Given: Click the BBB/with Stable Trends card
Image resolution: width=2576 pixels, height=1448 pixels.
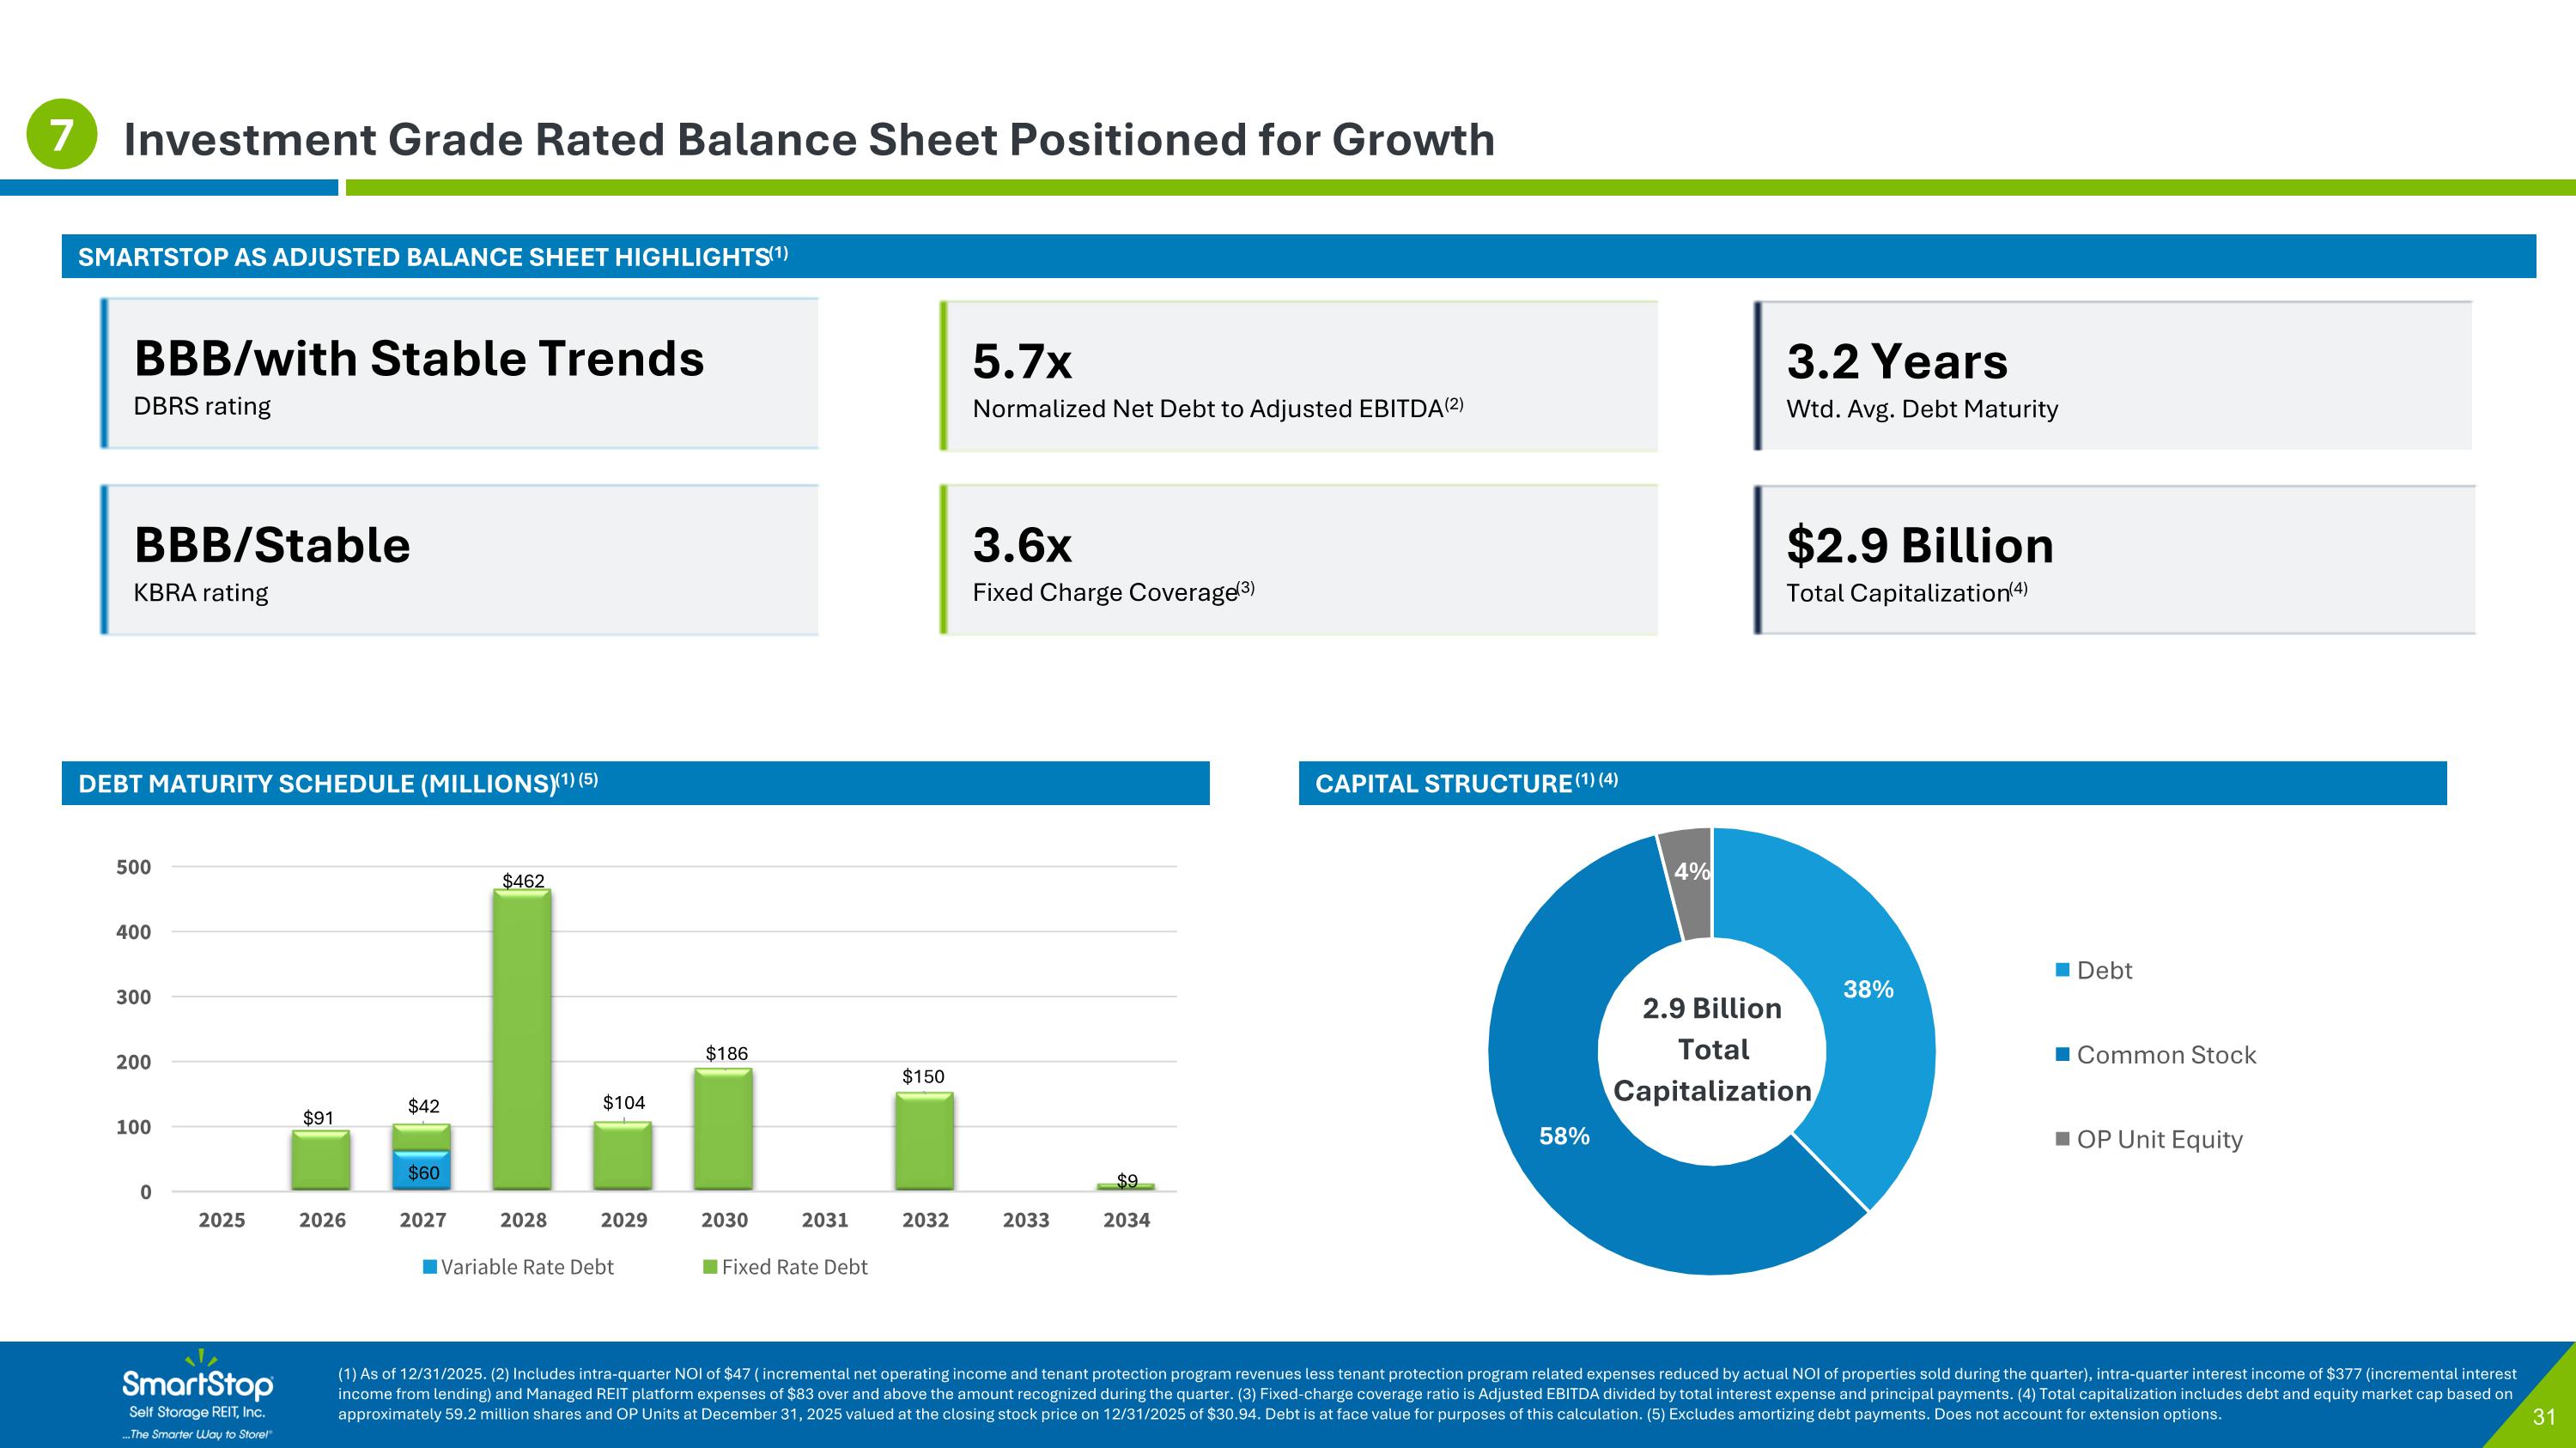Looking at the screenshot, I should pyautogui.click(x=460, y=373).
